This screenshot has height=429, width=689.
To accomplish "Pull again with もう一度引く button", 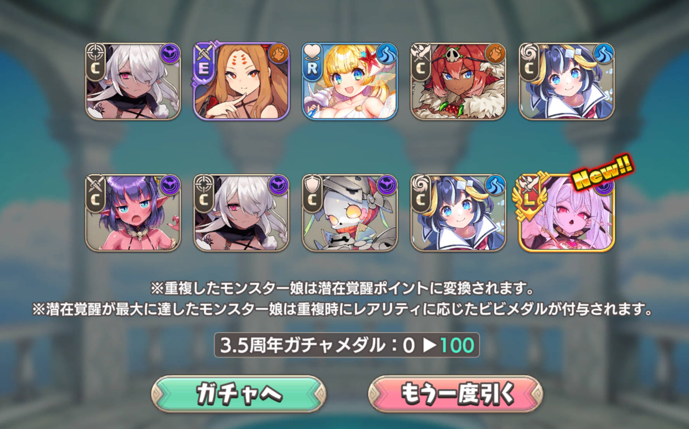I will 455,393.
